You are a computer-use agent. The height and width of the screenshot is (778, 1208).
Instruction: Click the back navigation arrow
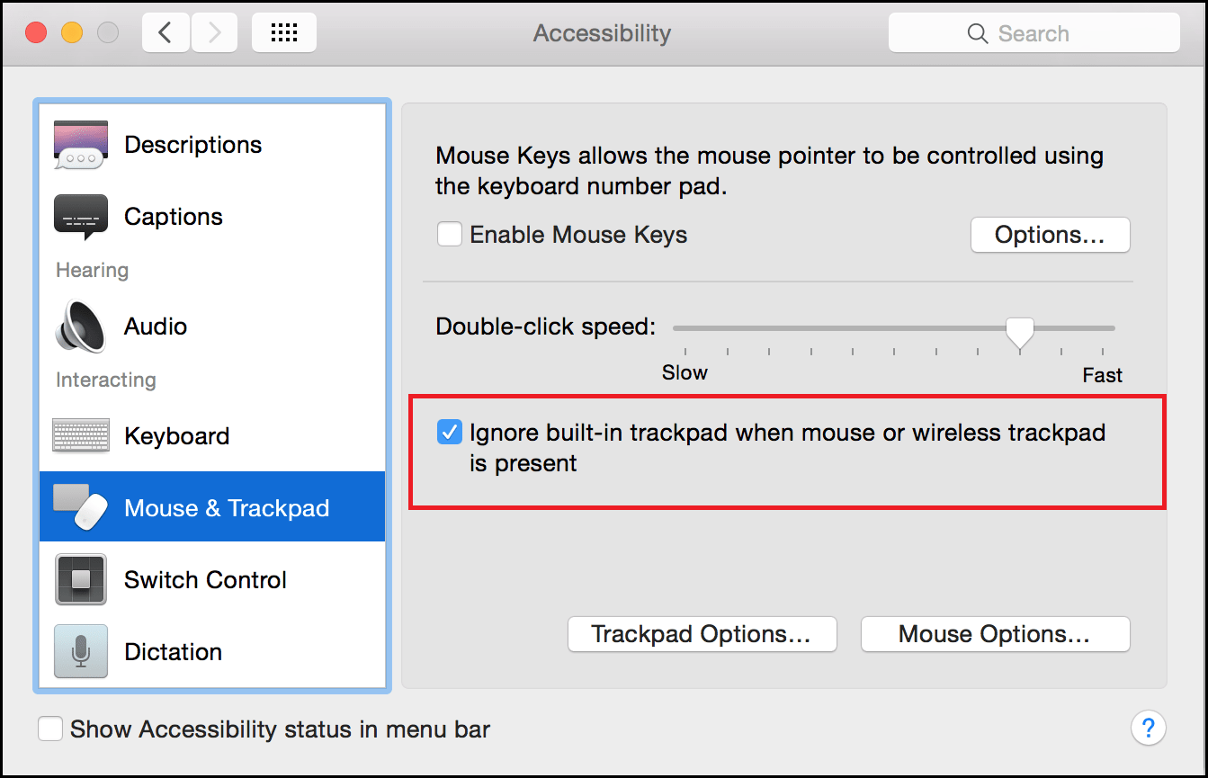coord(166,31)
